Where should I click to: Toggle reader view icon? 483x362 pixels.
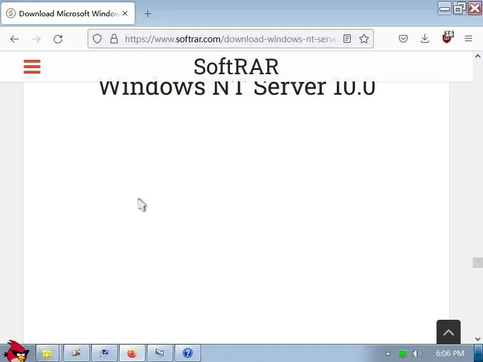click(x=347, y=39)
